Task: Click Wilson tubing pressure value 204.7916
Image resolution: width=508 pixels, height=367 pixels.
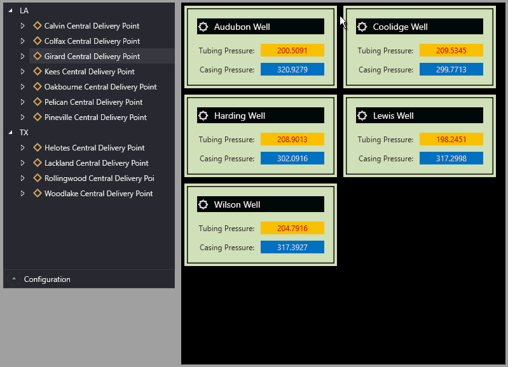Action: click(x=292, y=228)
